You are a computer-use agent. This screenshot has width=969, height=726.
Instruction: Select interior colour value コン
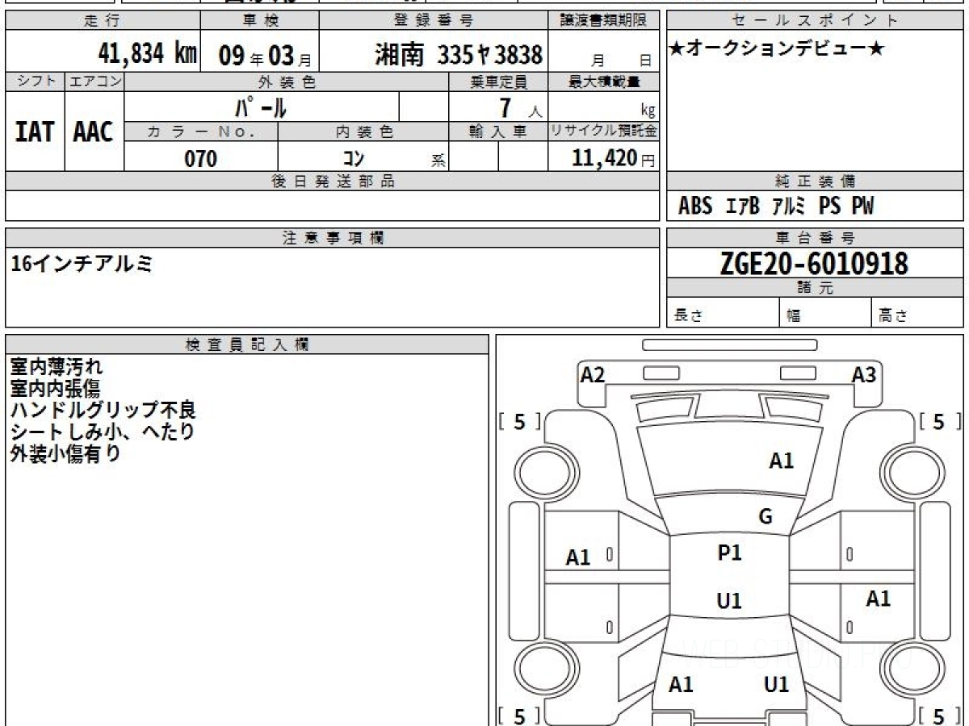[354, 159]
